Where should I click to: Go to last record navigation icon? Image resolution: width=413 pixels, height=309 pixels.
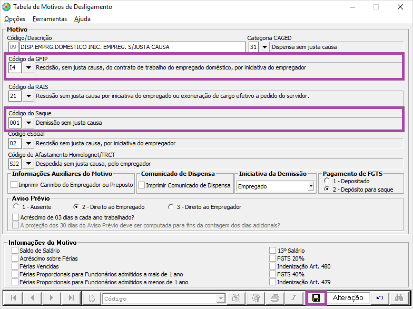(x=71, y=298)
